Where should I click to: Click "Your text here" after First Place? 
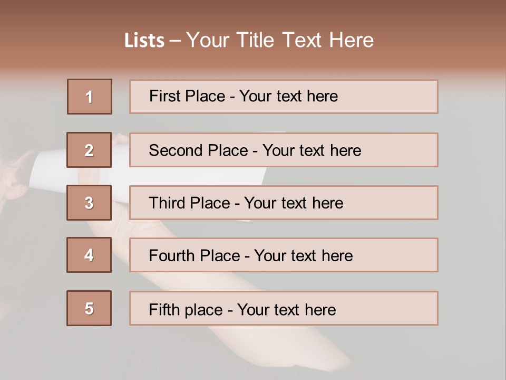pyautogui.click(x=288, y=96)
